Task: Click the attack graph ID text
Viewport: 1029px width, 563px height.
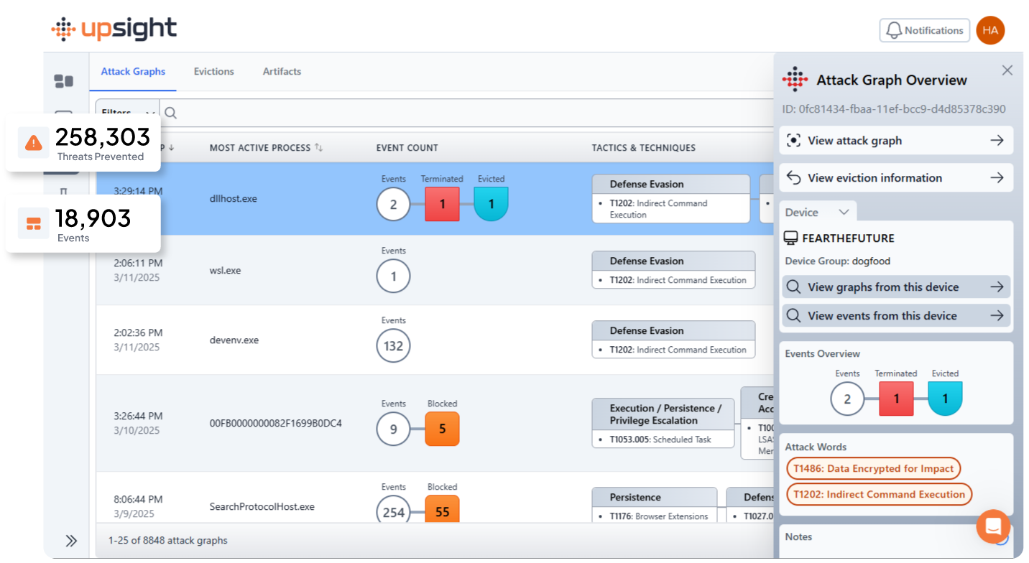Action: (894, 109)
